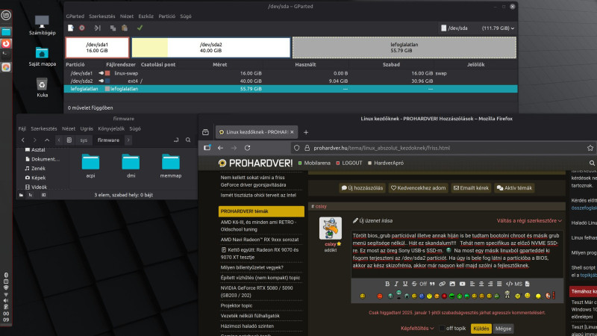Apply all operations with the green checkmark

click(x=140, y=28)
